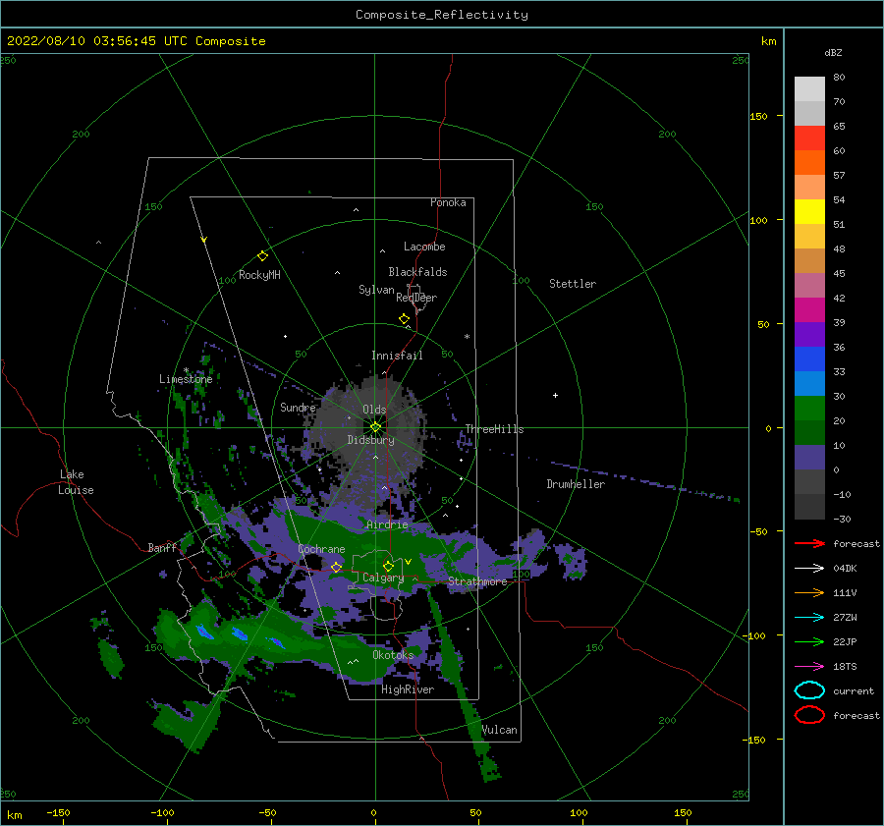Click the Calgary city label

click(x=383, y=578)
